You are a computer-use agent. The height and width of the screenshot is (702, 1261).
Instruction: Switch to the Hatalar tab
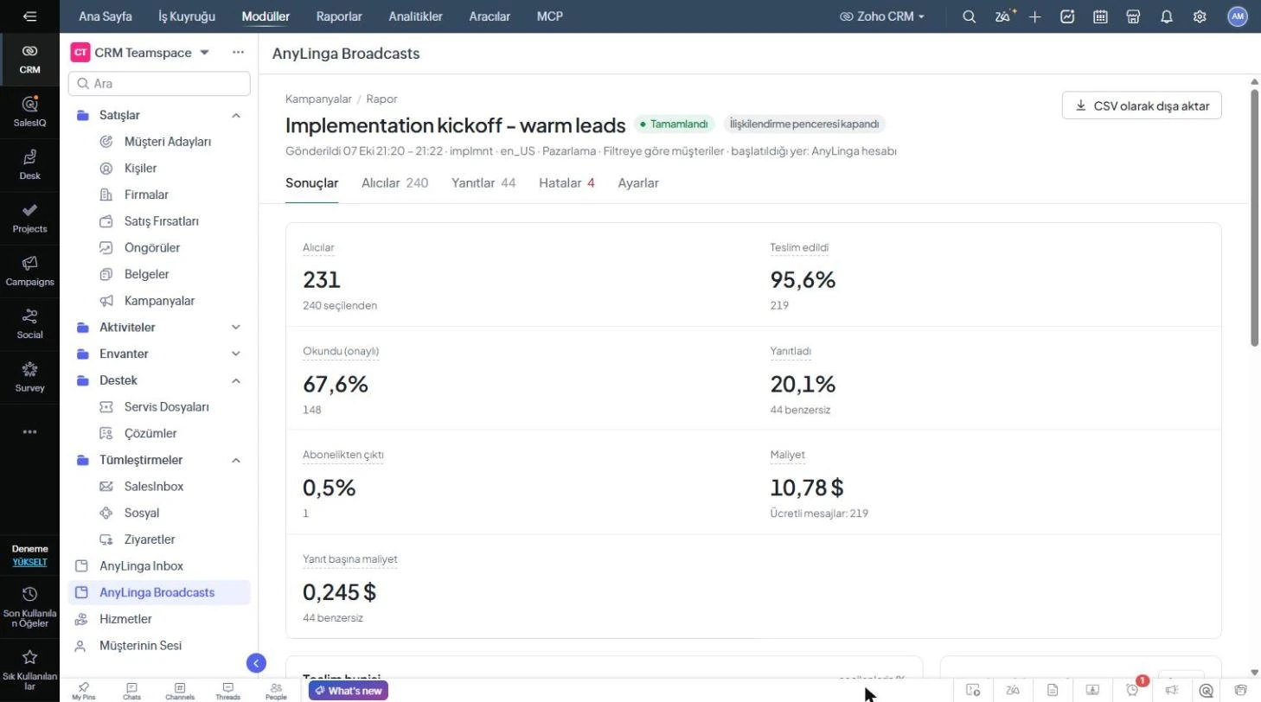point(566,182)
